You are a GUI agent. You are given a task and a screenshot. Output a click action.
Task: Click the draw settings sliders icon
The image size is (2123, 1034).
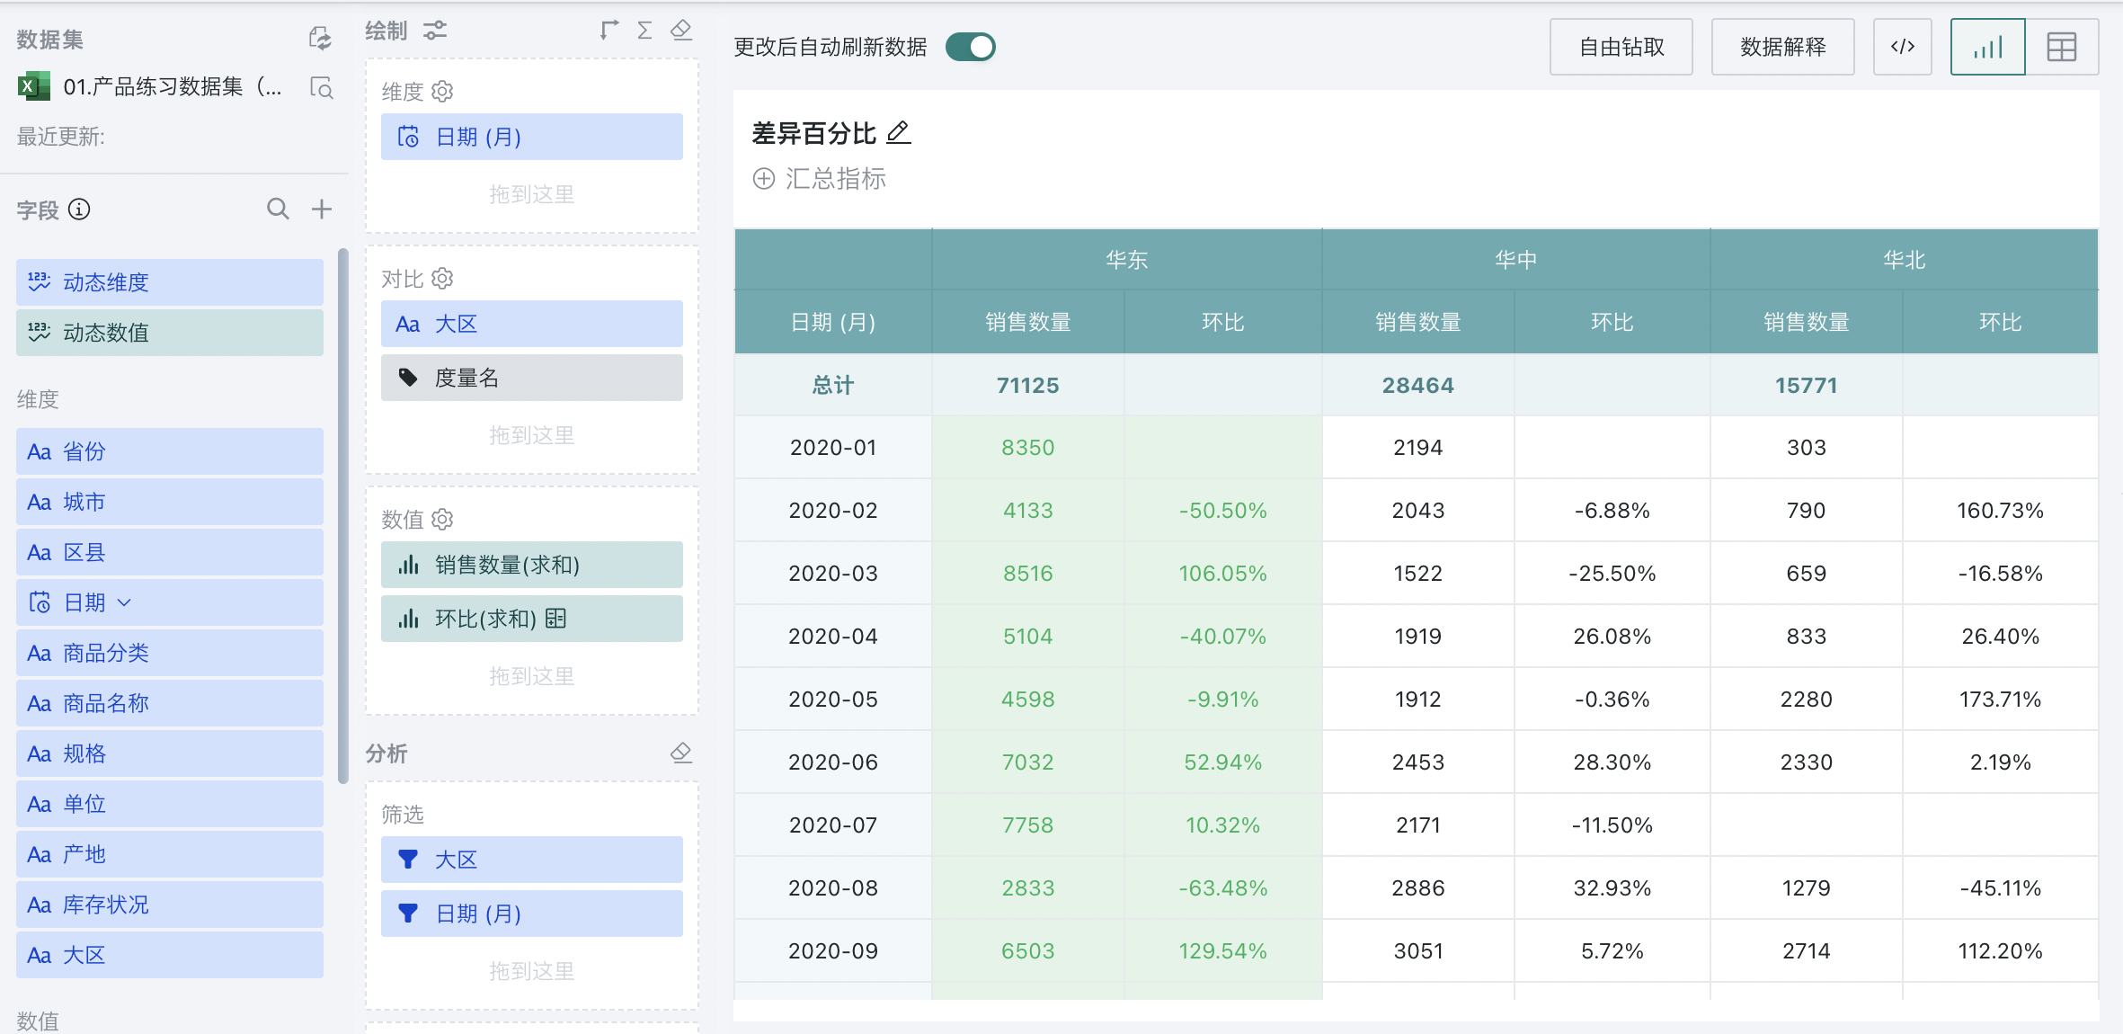click(x=435, y=31)
